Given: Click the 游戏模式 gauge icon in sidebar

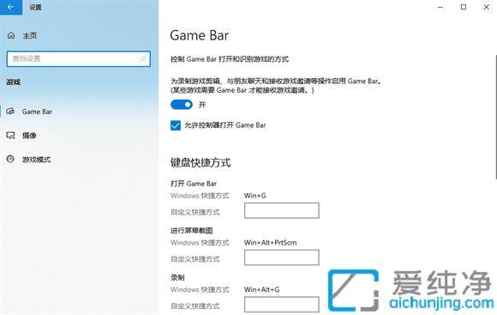Looking at the screenshot, I should [x=10, y=159].
